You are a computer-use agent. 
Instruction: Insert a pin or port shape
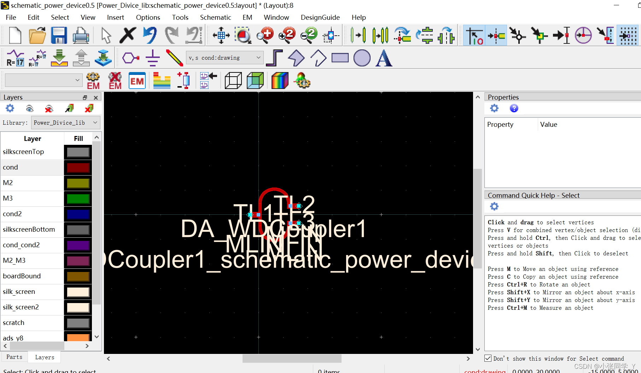130,58
